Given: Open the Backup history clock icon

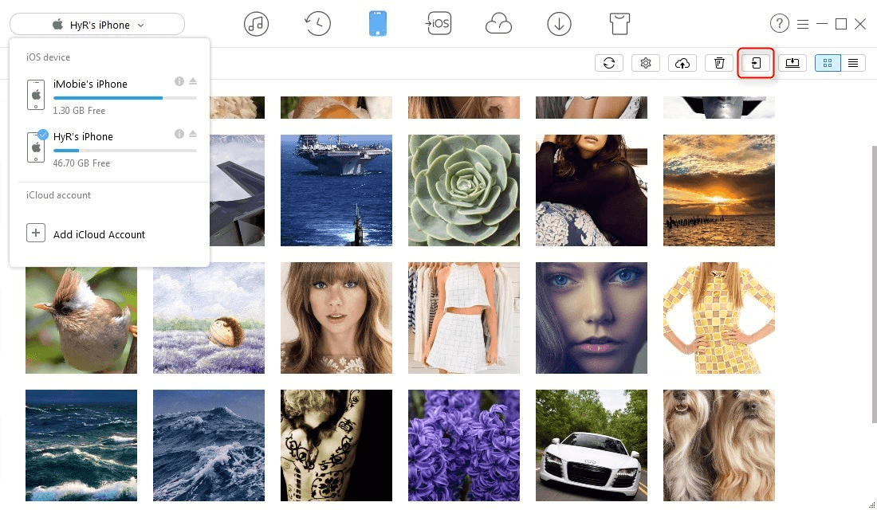Looking at the screenshot, I should coord(317,24).
